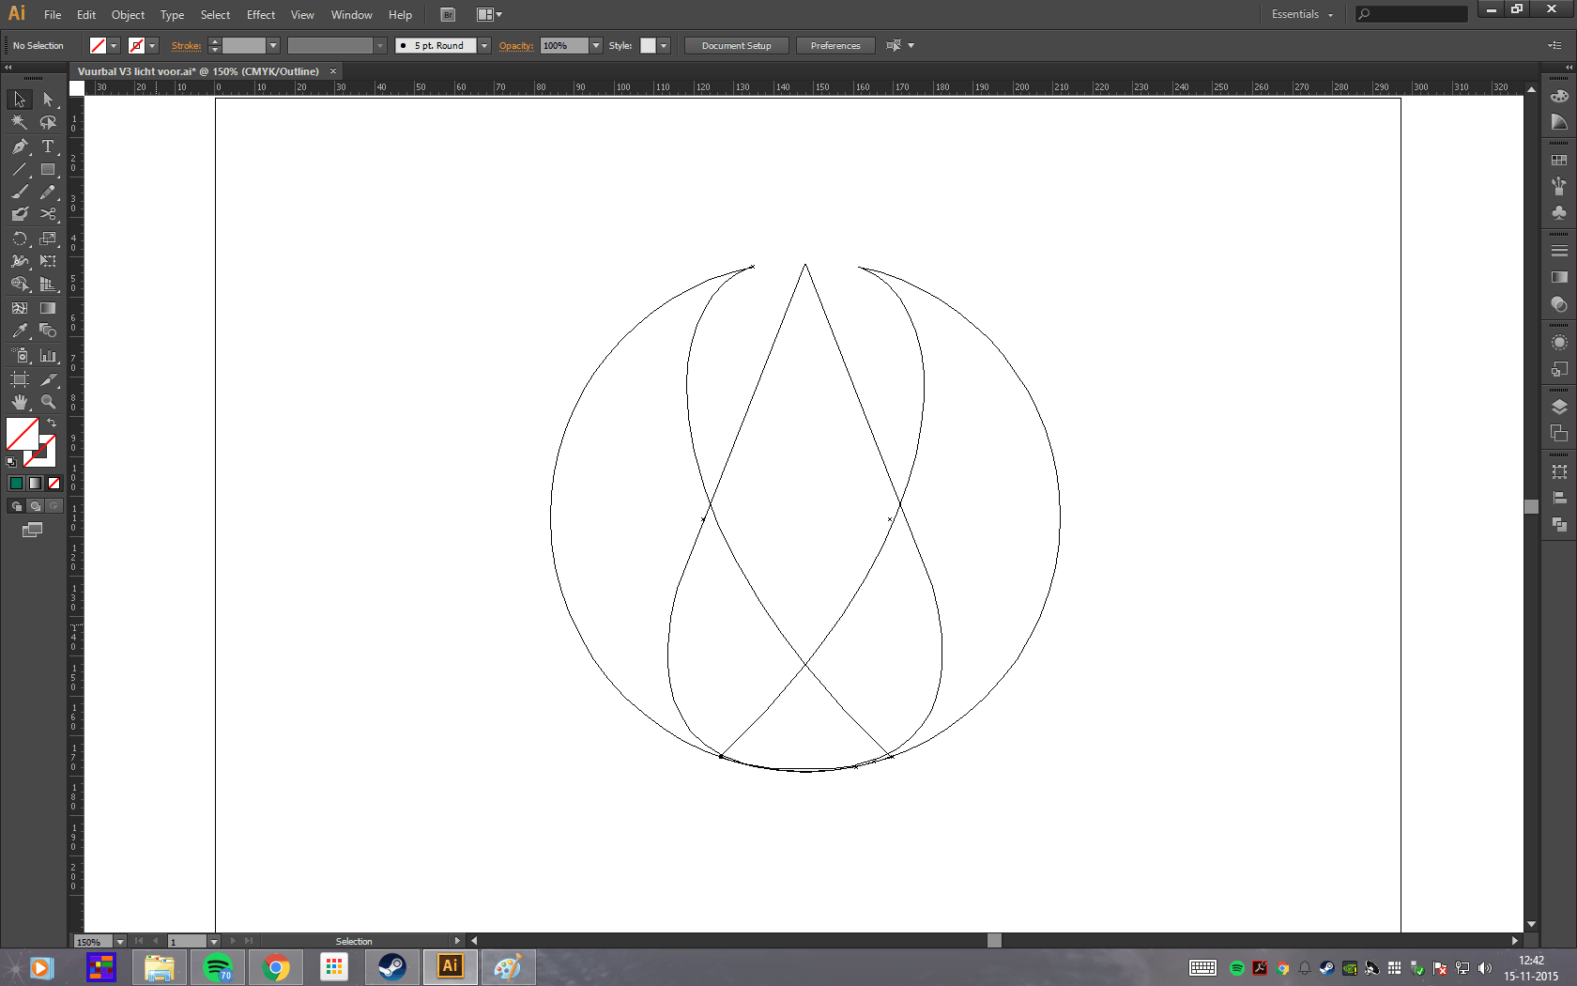Expand the stroke color dropdown in control bar
The image size is (1577, 986).
click(152, 46)
